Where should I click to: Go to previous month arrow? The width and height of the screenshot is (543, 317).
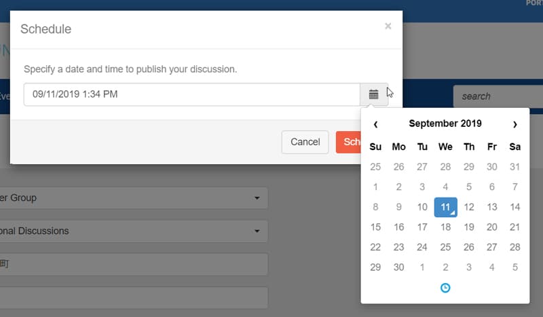[375, 124]
